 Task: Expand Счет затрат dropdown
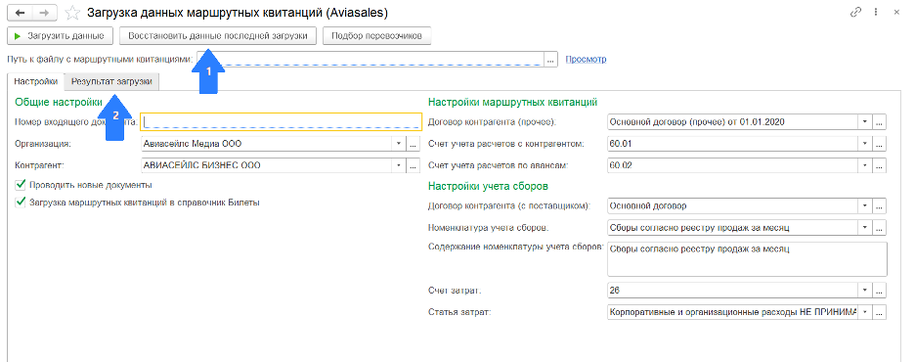pyautogui.click(x=865, y=291)
